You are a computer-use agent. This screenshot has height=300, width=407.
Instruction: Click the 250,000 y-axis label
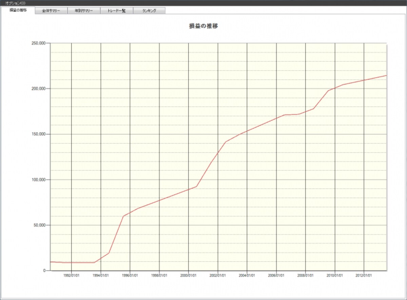39,43
